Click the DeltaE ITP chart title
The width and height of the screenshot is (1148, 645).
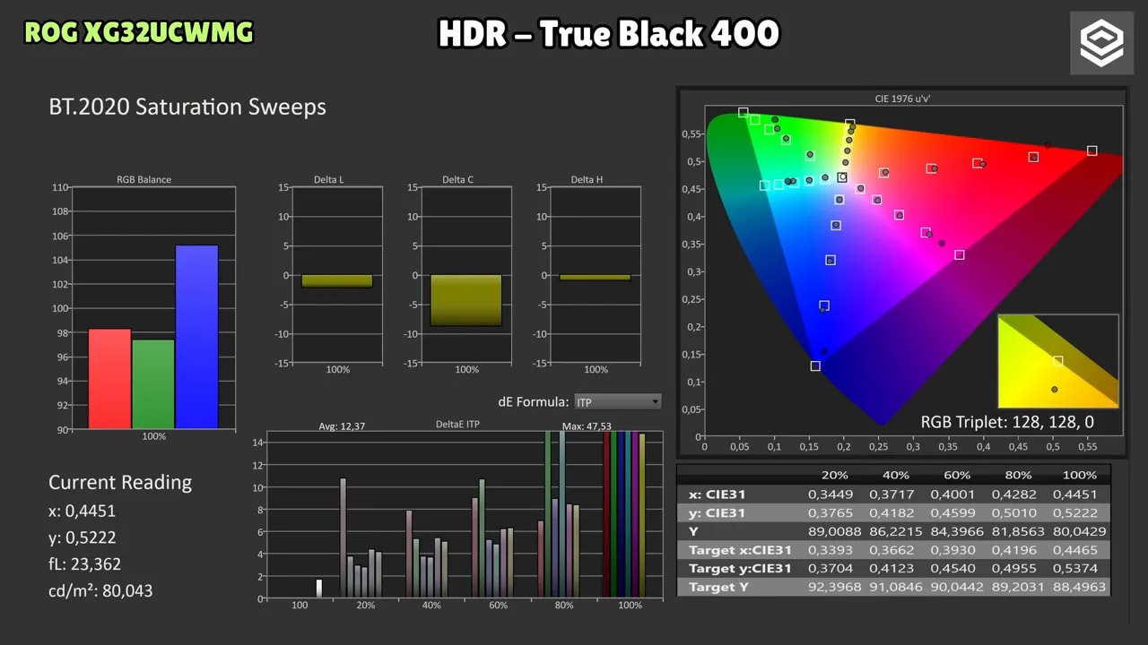tap(458, 425)
